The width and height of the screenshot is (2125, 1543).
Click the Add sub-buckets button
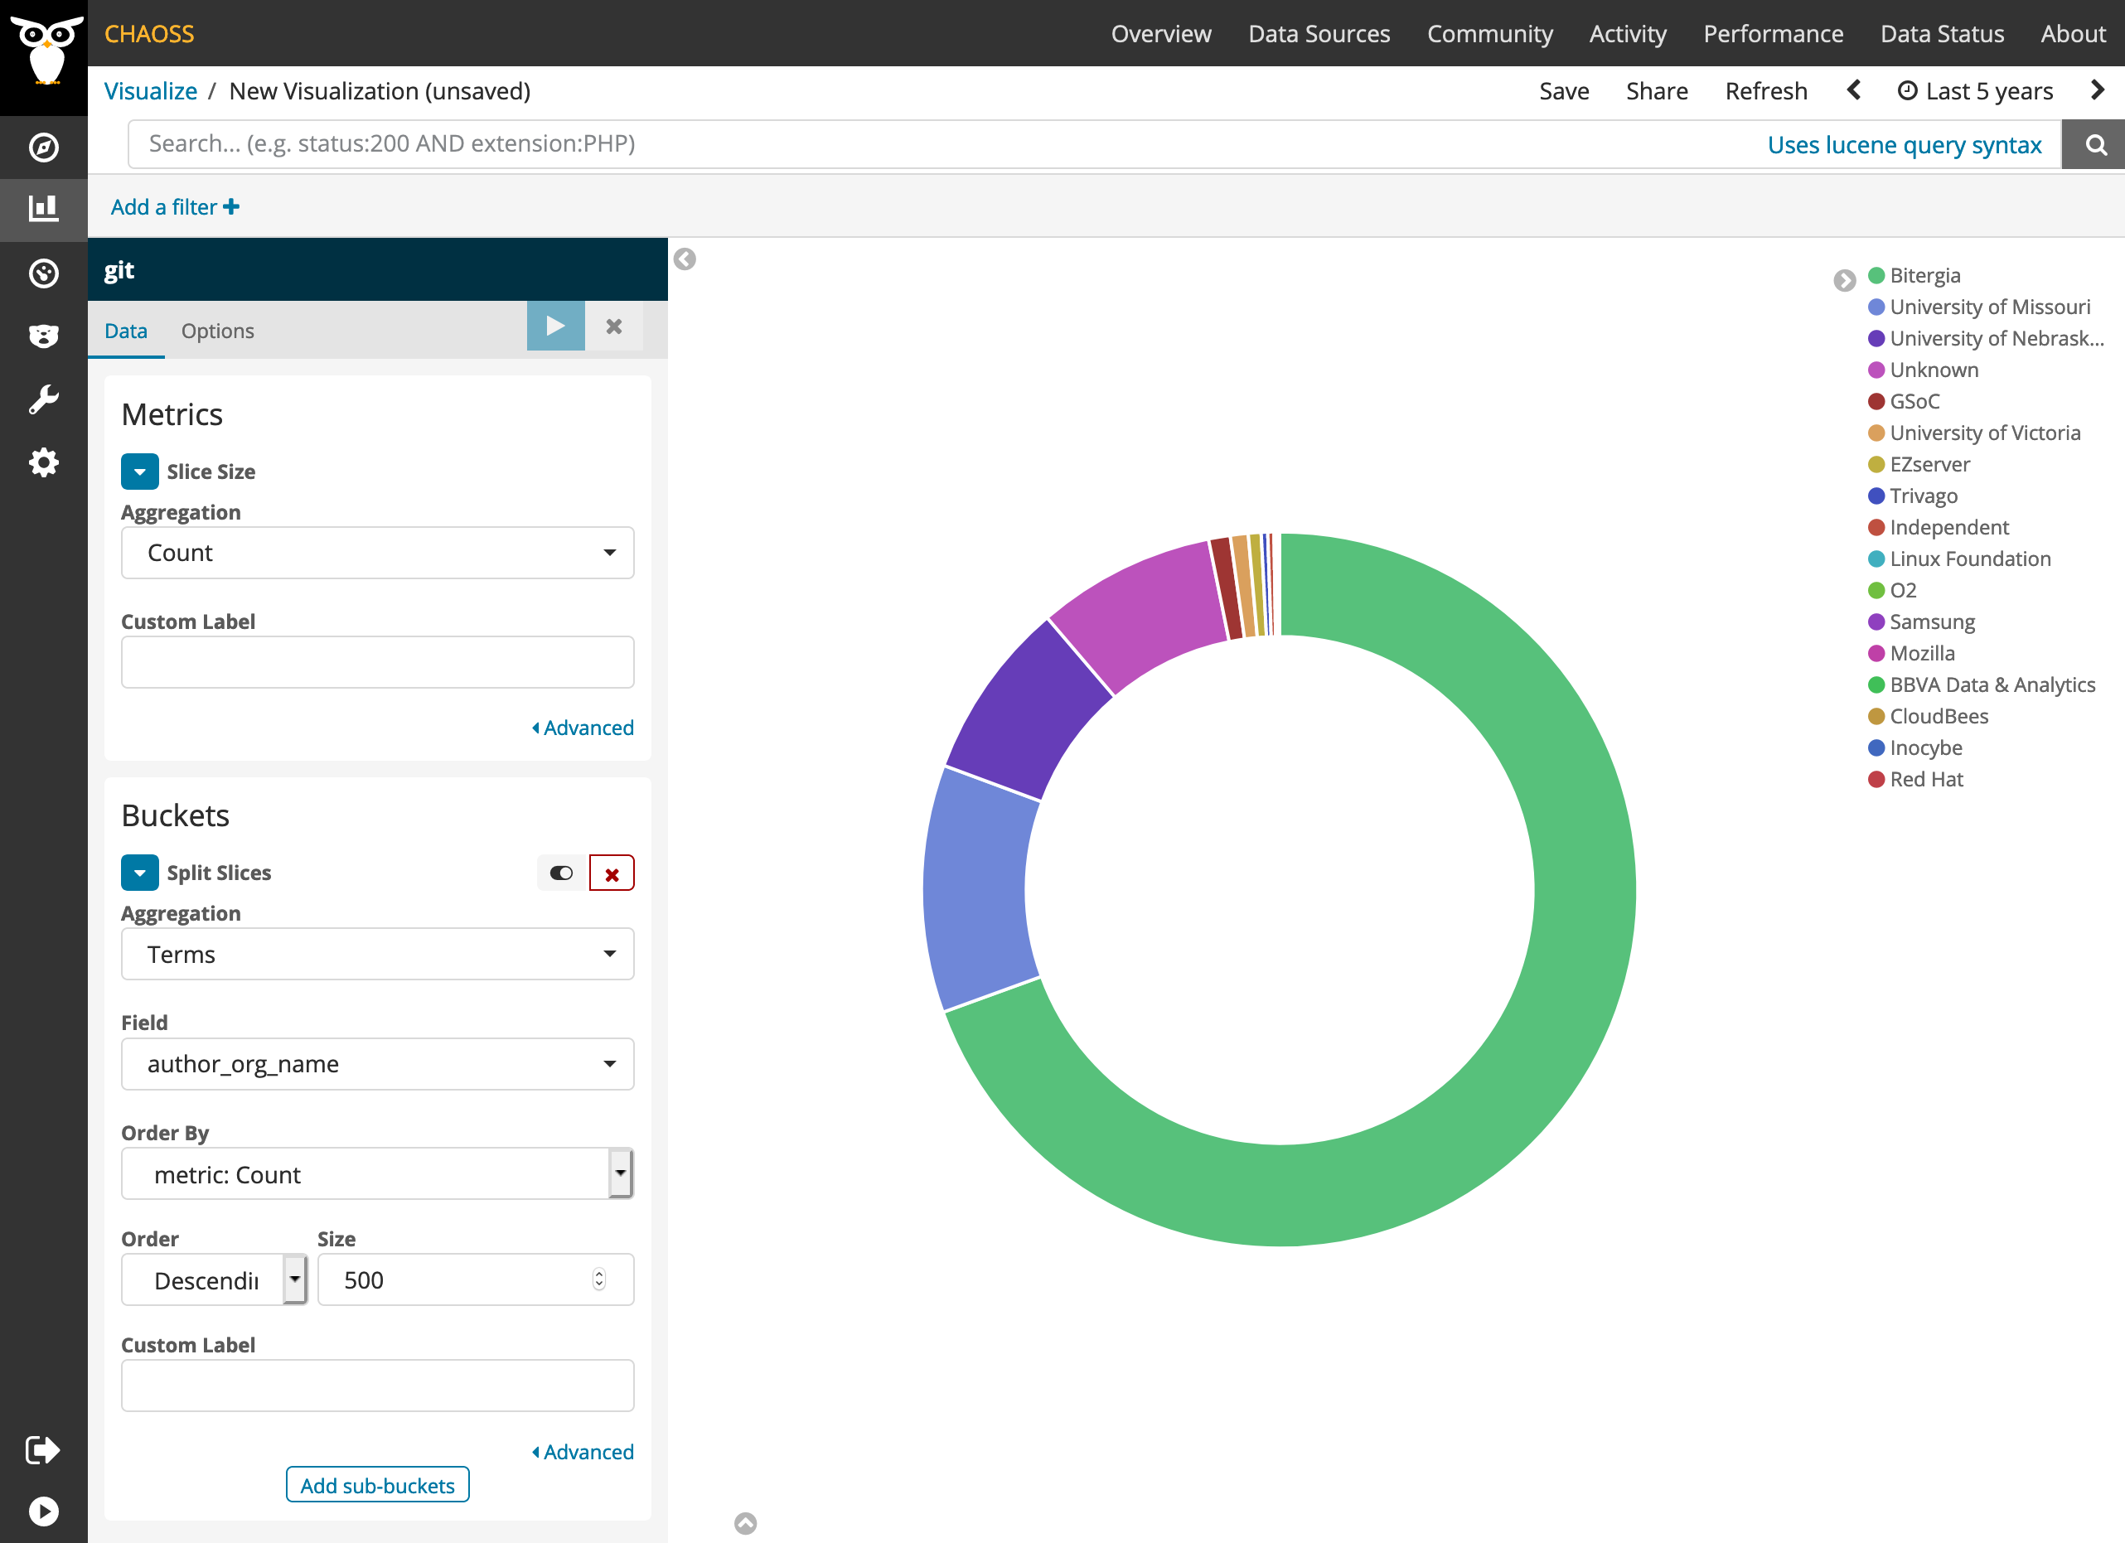pyautogui.click(x=378, y=1485)
